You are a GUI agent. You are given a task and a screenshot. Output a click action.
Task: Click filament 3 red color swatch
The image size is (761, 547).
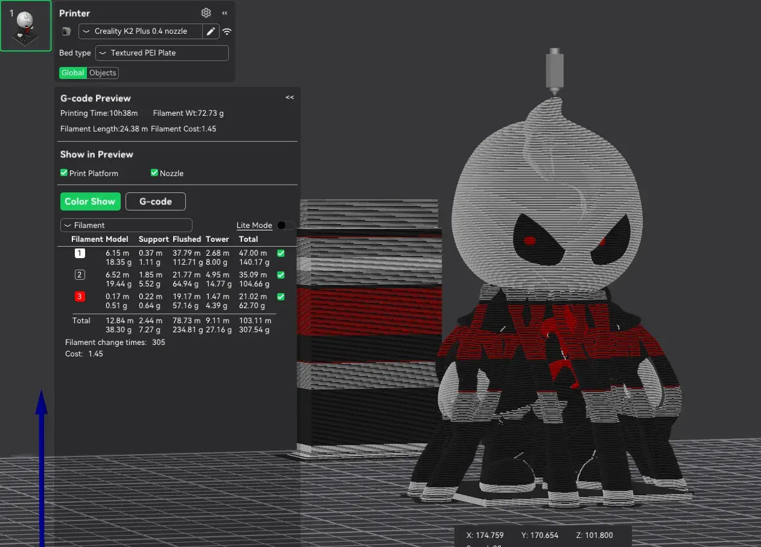click(x=80, y=297)
